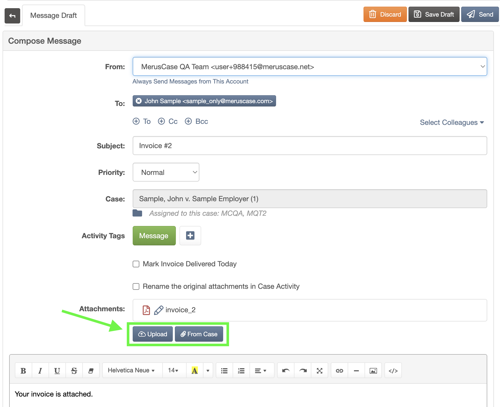Insert a hyperlink

pos(339,370)
